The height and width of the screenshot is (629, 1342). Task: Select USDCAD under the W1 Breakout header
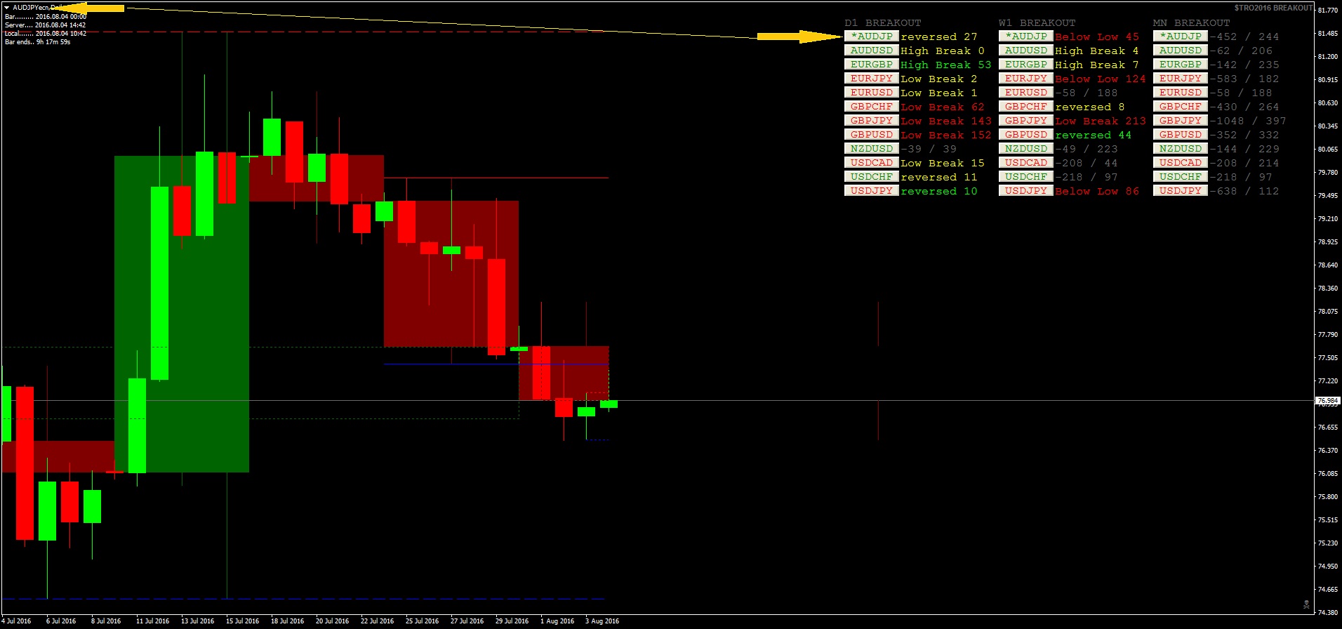pyautogui.click(x=1025, y=163)
